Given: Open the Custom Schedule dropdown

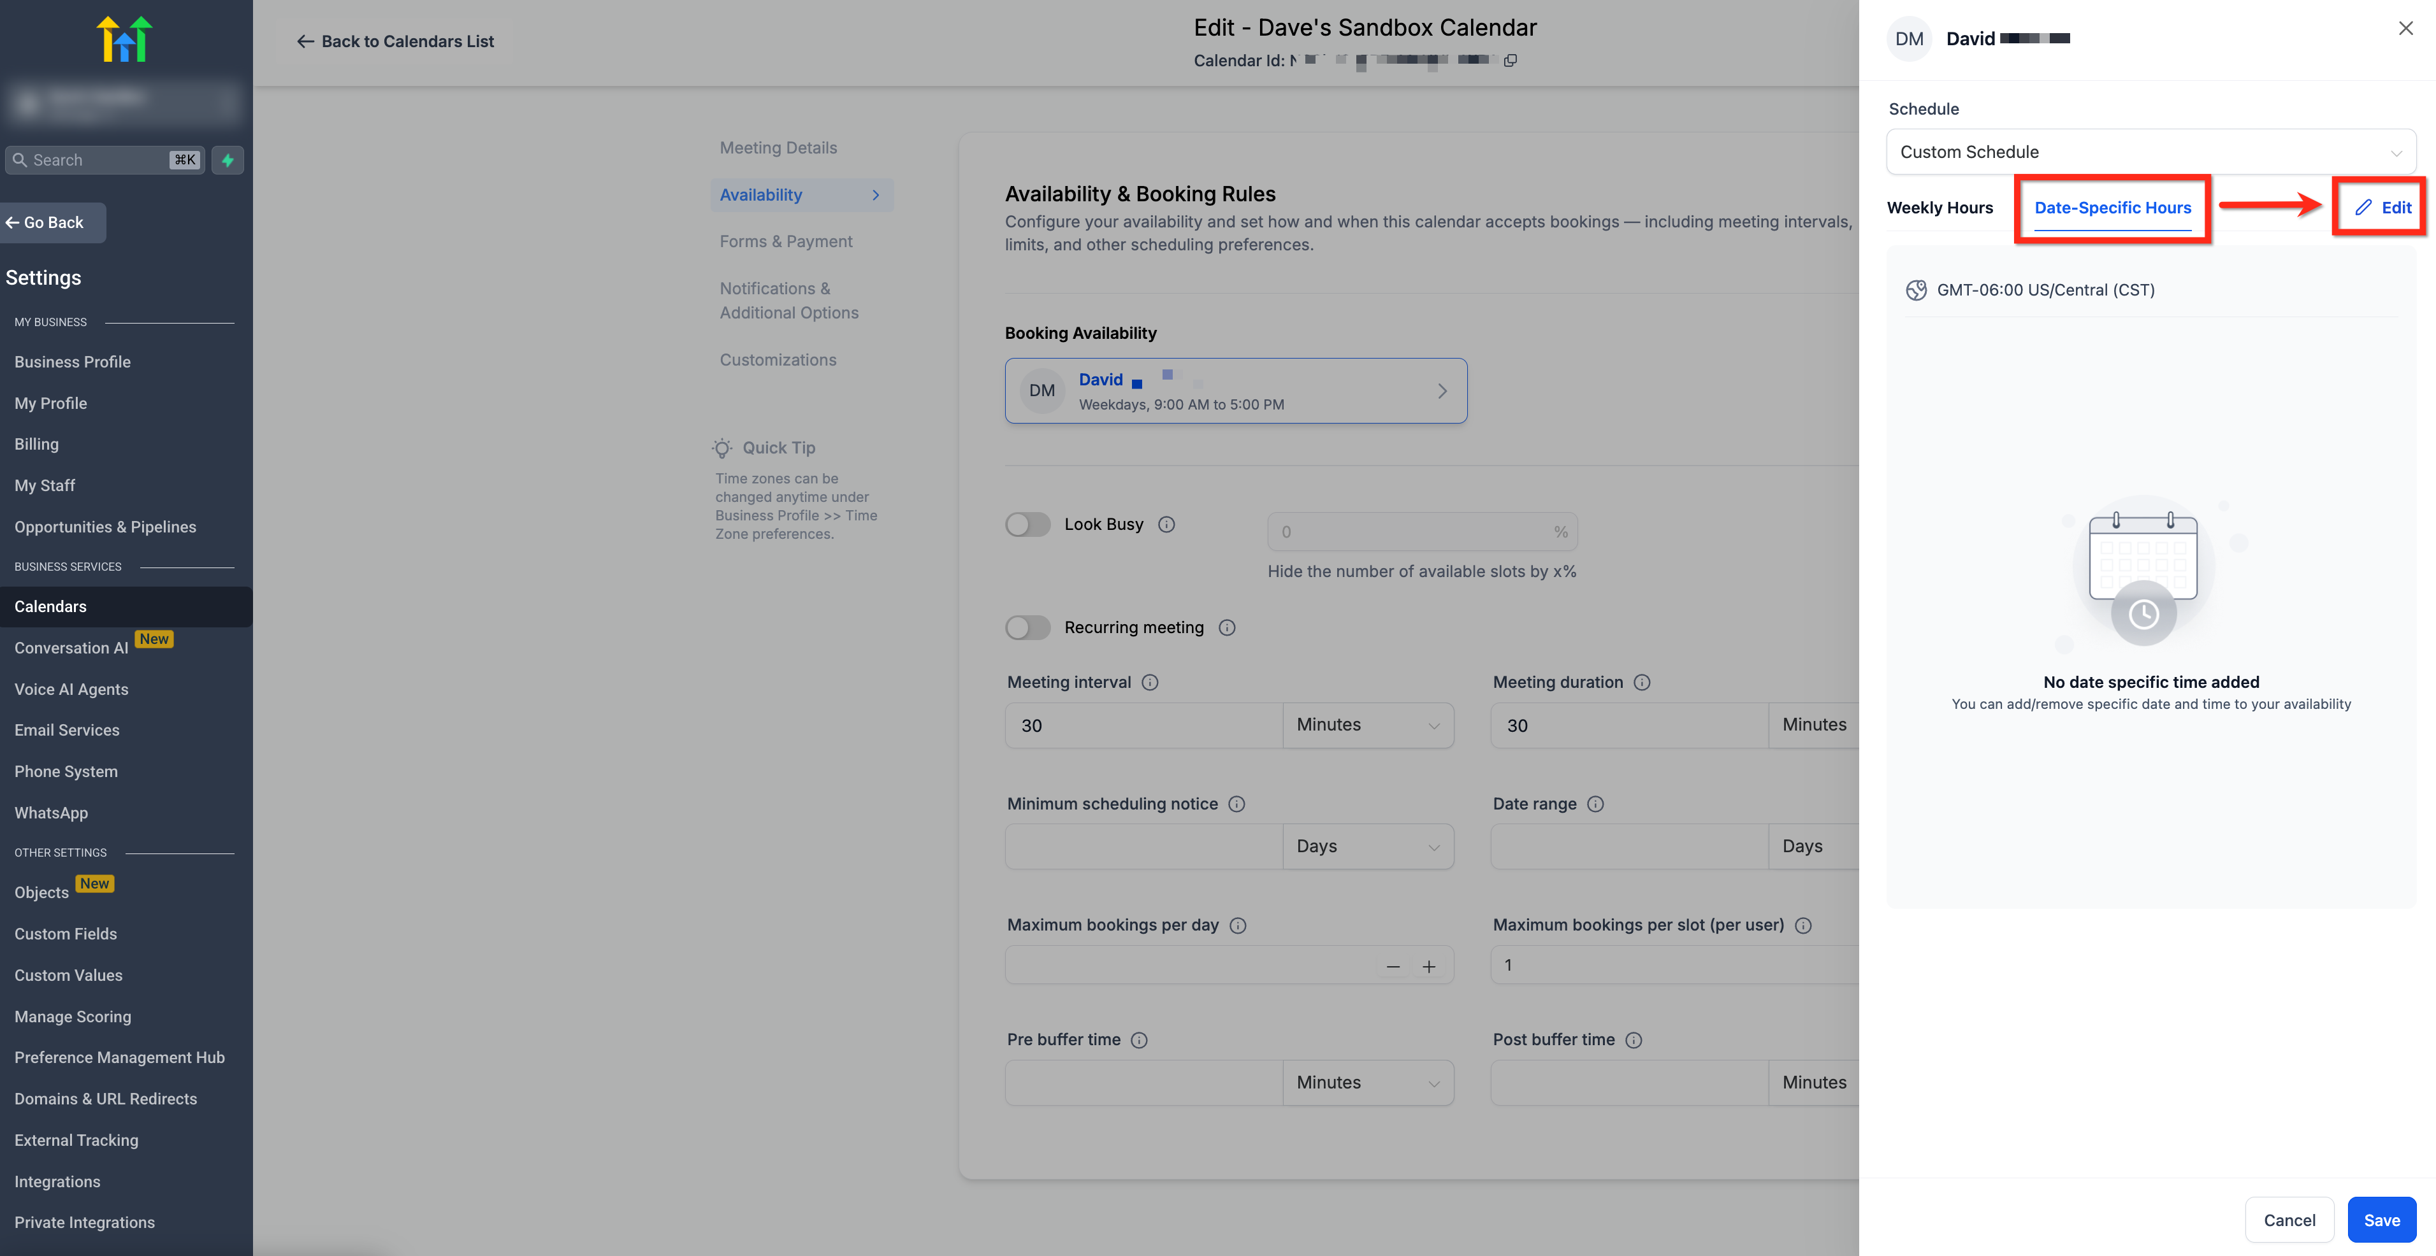Looking at the screenshot, I should click(x=2150, y=152).
